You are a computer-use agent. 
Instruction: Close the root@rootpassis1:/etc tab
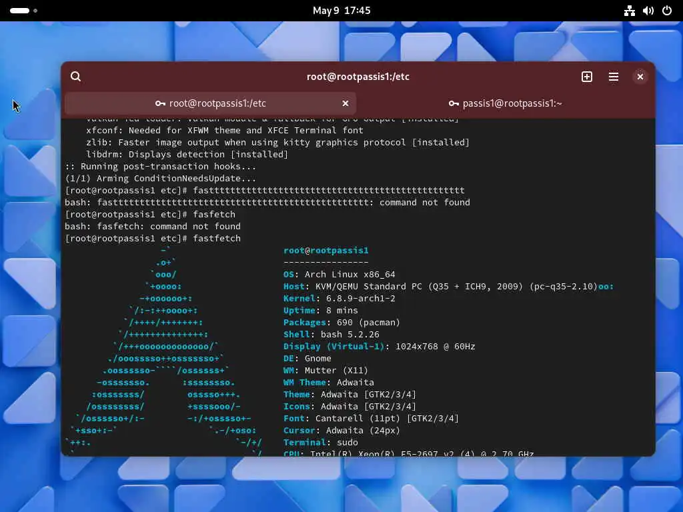click(x=346, y=103)
